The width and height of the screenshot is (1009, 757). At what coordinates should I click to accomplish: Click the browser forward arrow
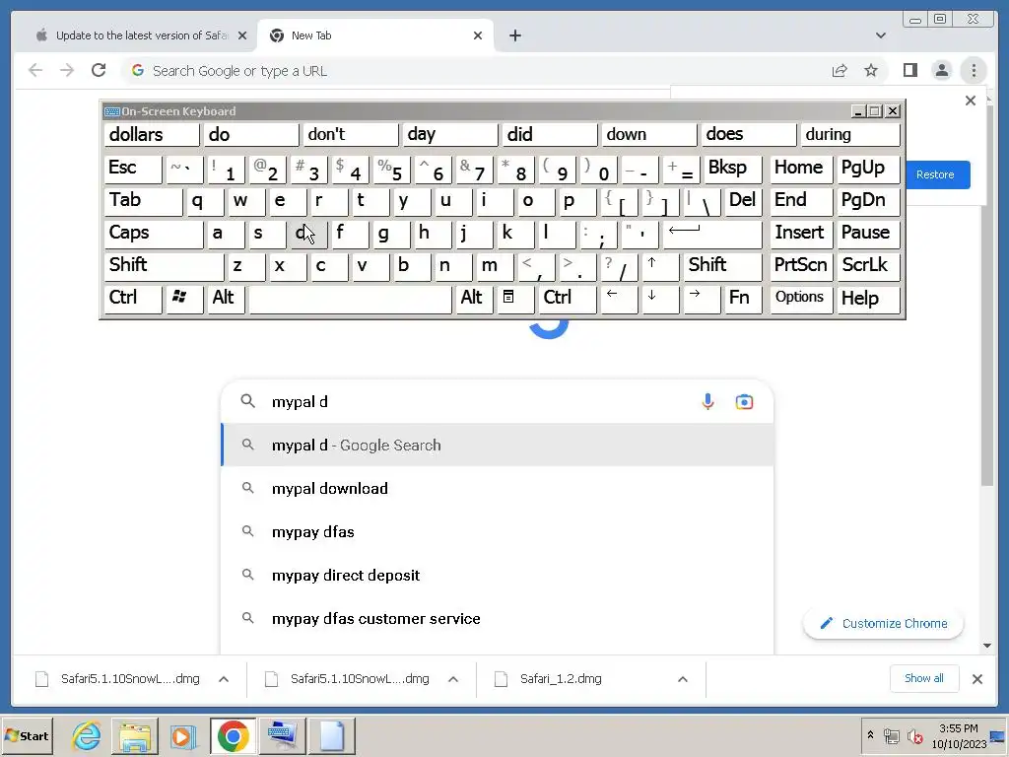pos(67,70)
